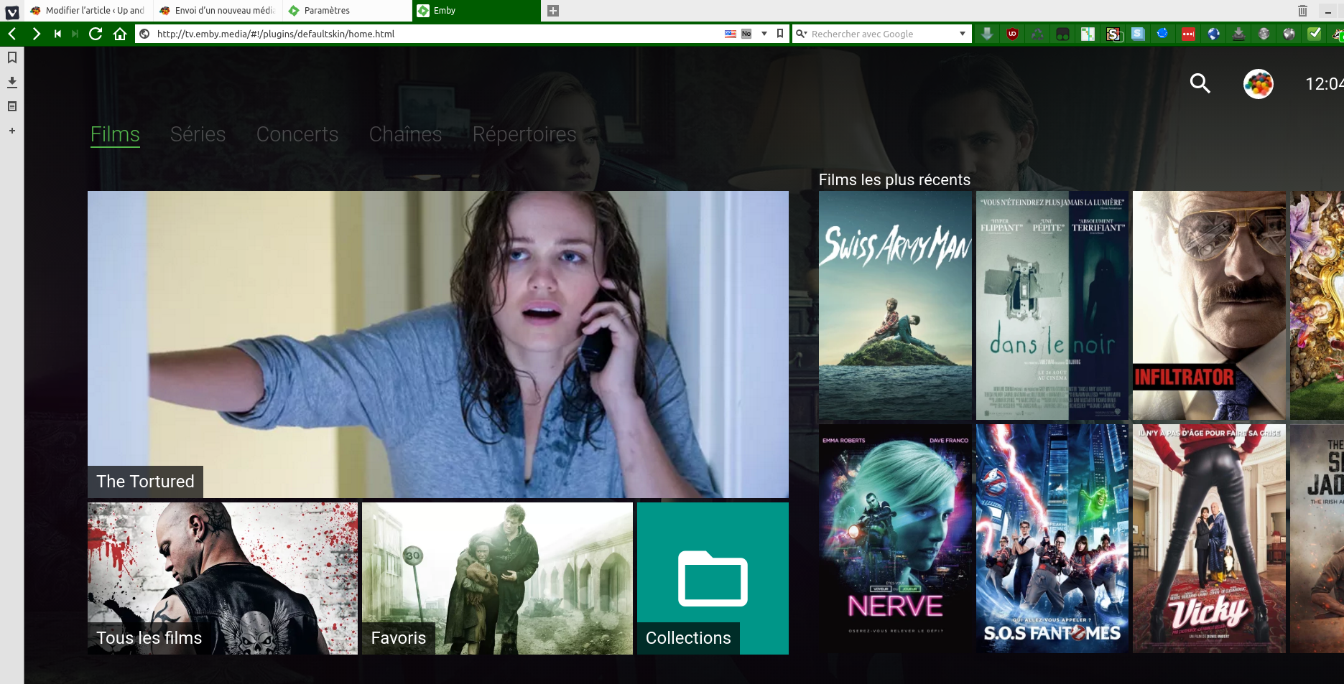Image resolution: width=1344 pixels, height=684 pixels.
Task: Click the recycle arrows extension icon
Action: (x=1037, y=34)
